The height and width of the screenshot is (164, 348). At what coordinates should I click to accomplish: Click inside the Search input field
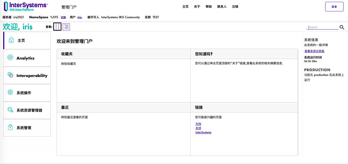tap(322, 27)
